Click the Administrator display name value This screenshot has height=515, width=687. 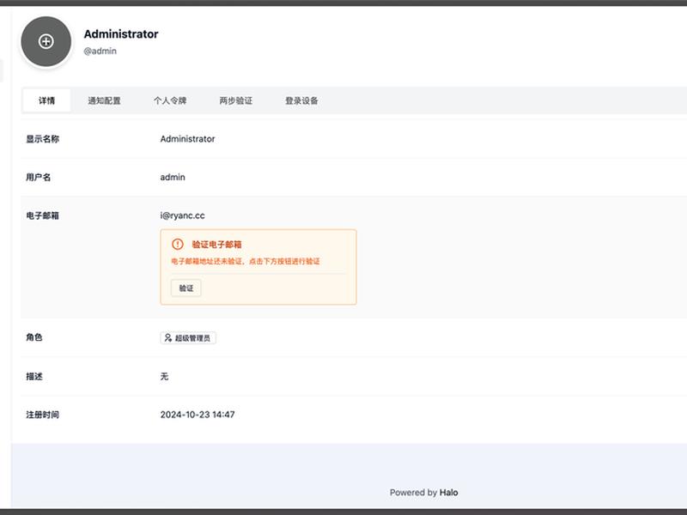[x=187, y=139]
